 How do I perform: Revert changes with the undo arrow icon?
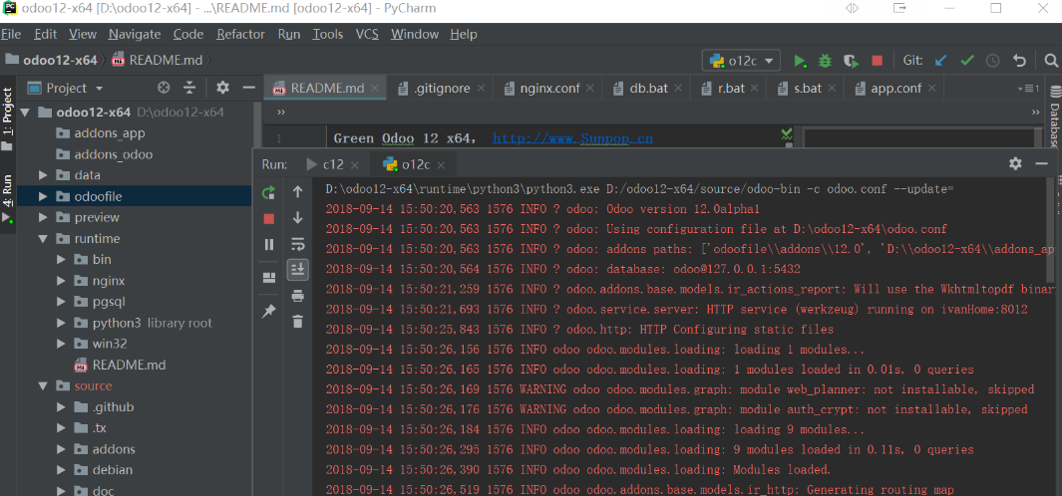click(x=1019, y=61)
